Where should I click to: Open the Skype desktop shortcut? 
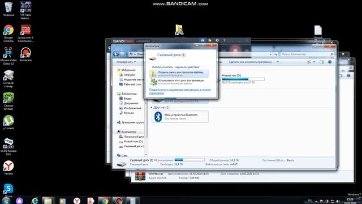(8, 190)
